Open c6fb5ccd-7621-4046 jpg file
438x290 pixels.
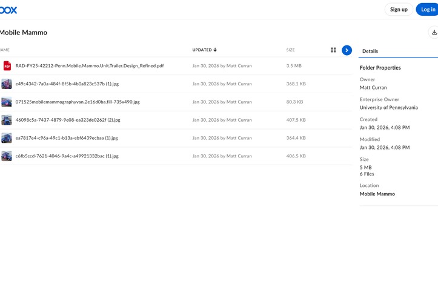(67, 156)
